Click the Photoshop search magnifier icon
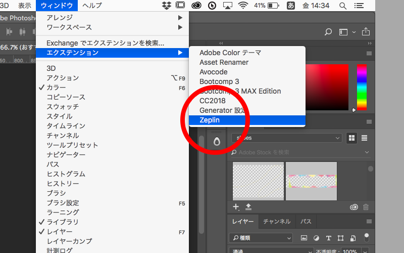Viewport: 404px width, 253px height. [x=328, y=32]
